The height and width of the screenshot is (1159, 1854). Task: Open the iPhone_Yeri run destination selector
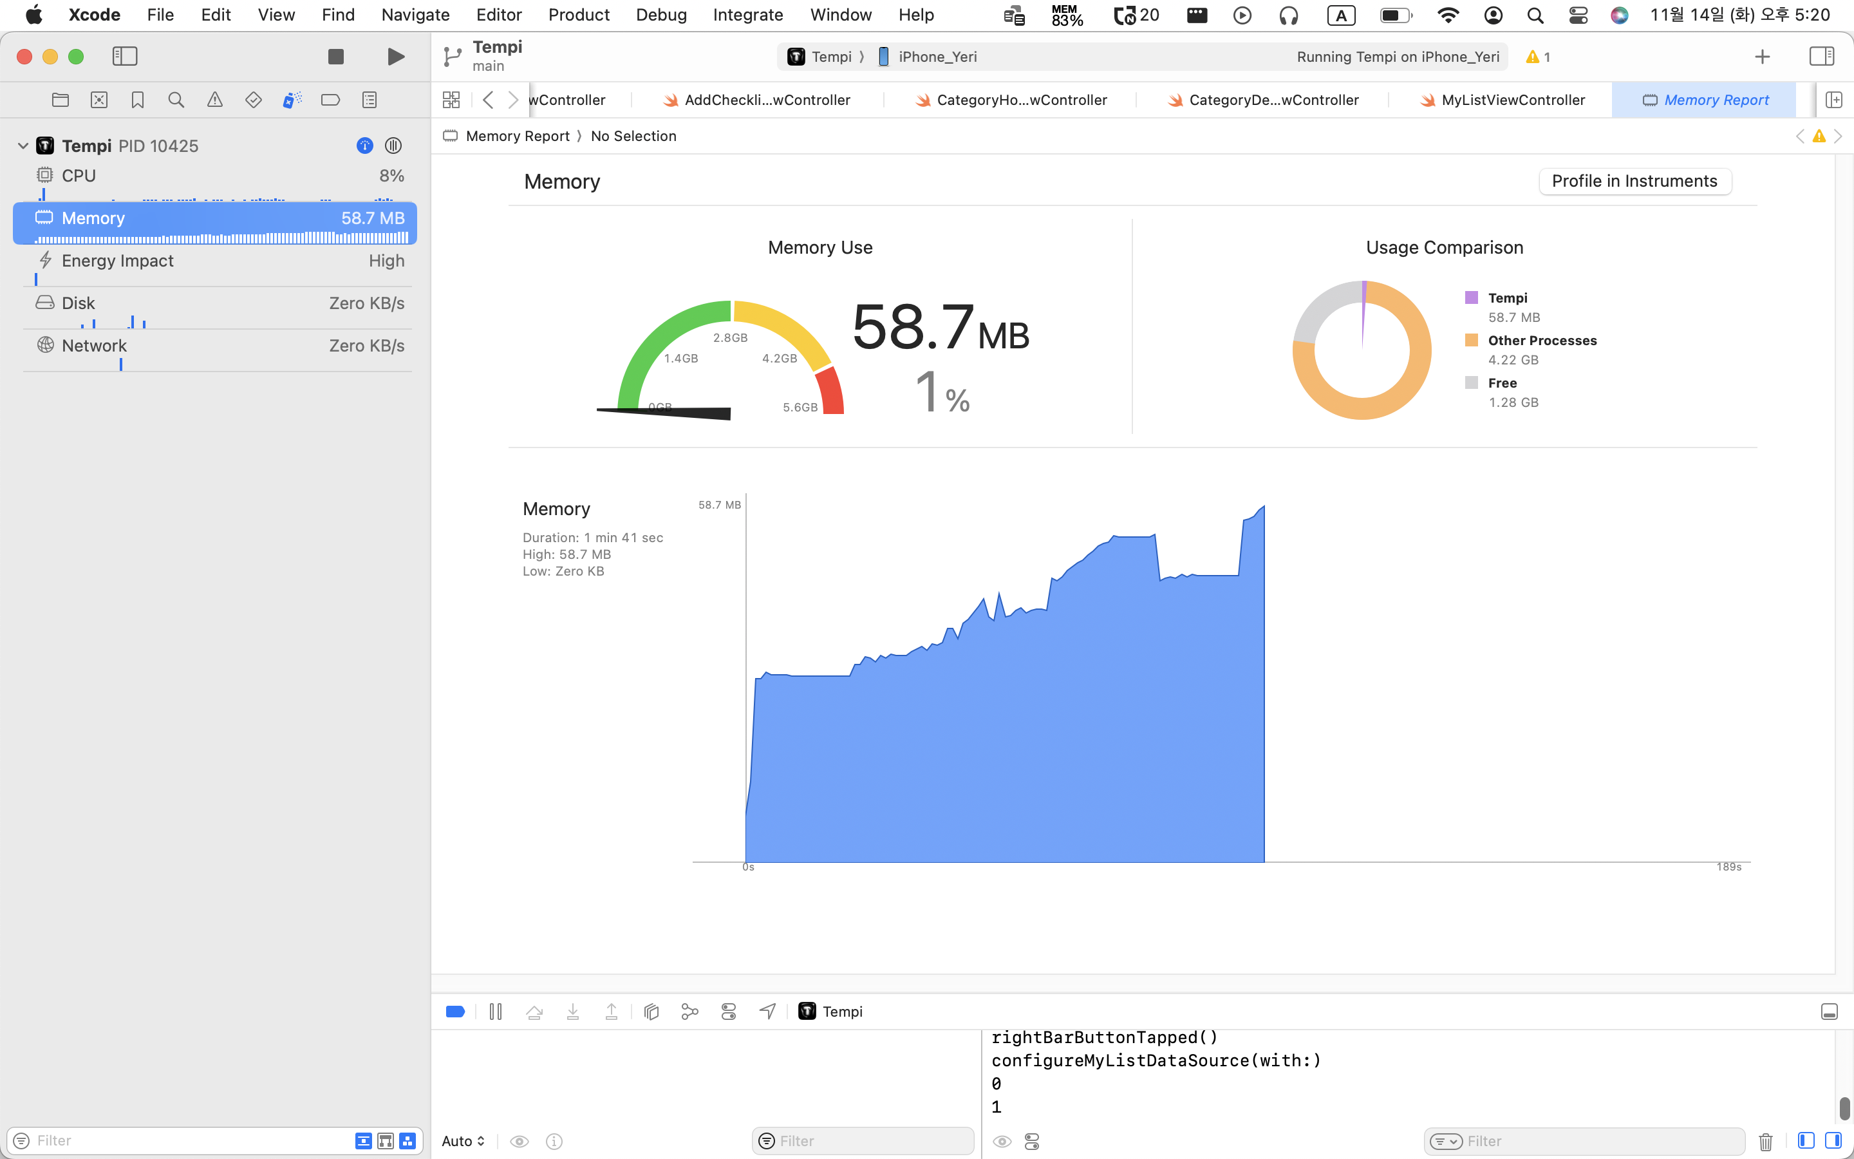point(936,57)
